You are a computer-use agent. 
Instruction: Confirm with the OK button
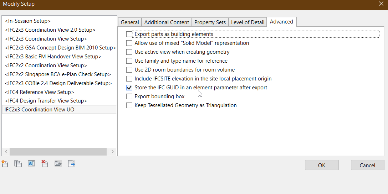click(321, 165)
